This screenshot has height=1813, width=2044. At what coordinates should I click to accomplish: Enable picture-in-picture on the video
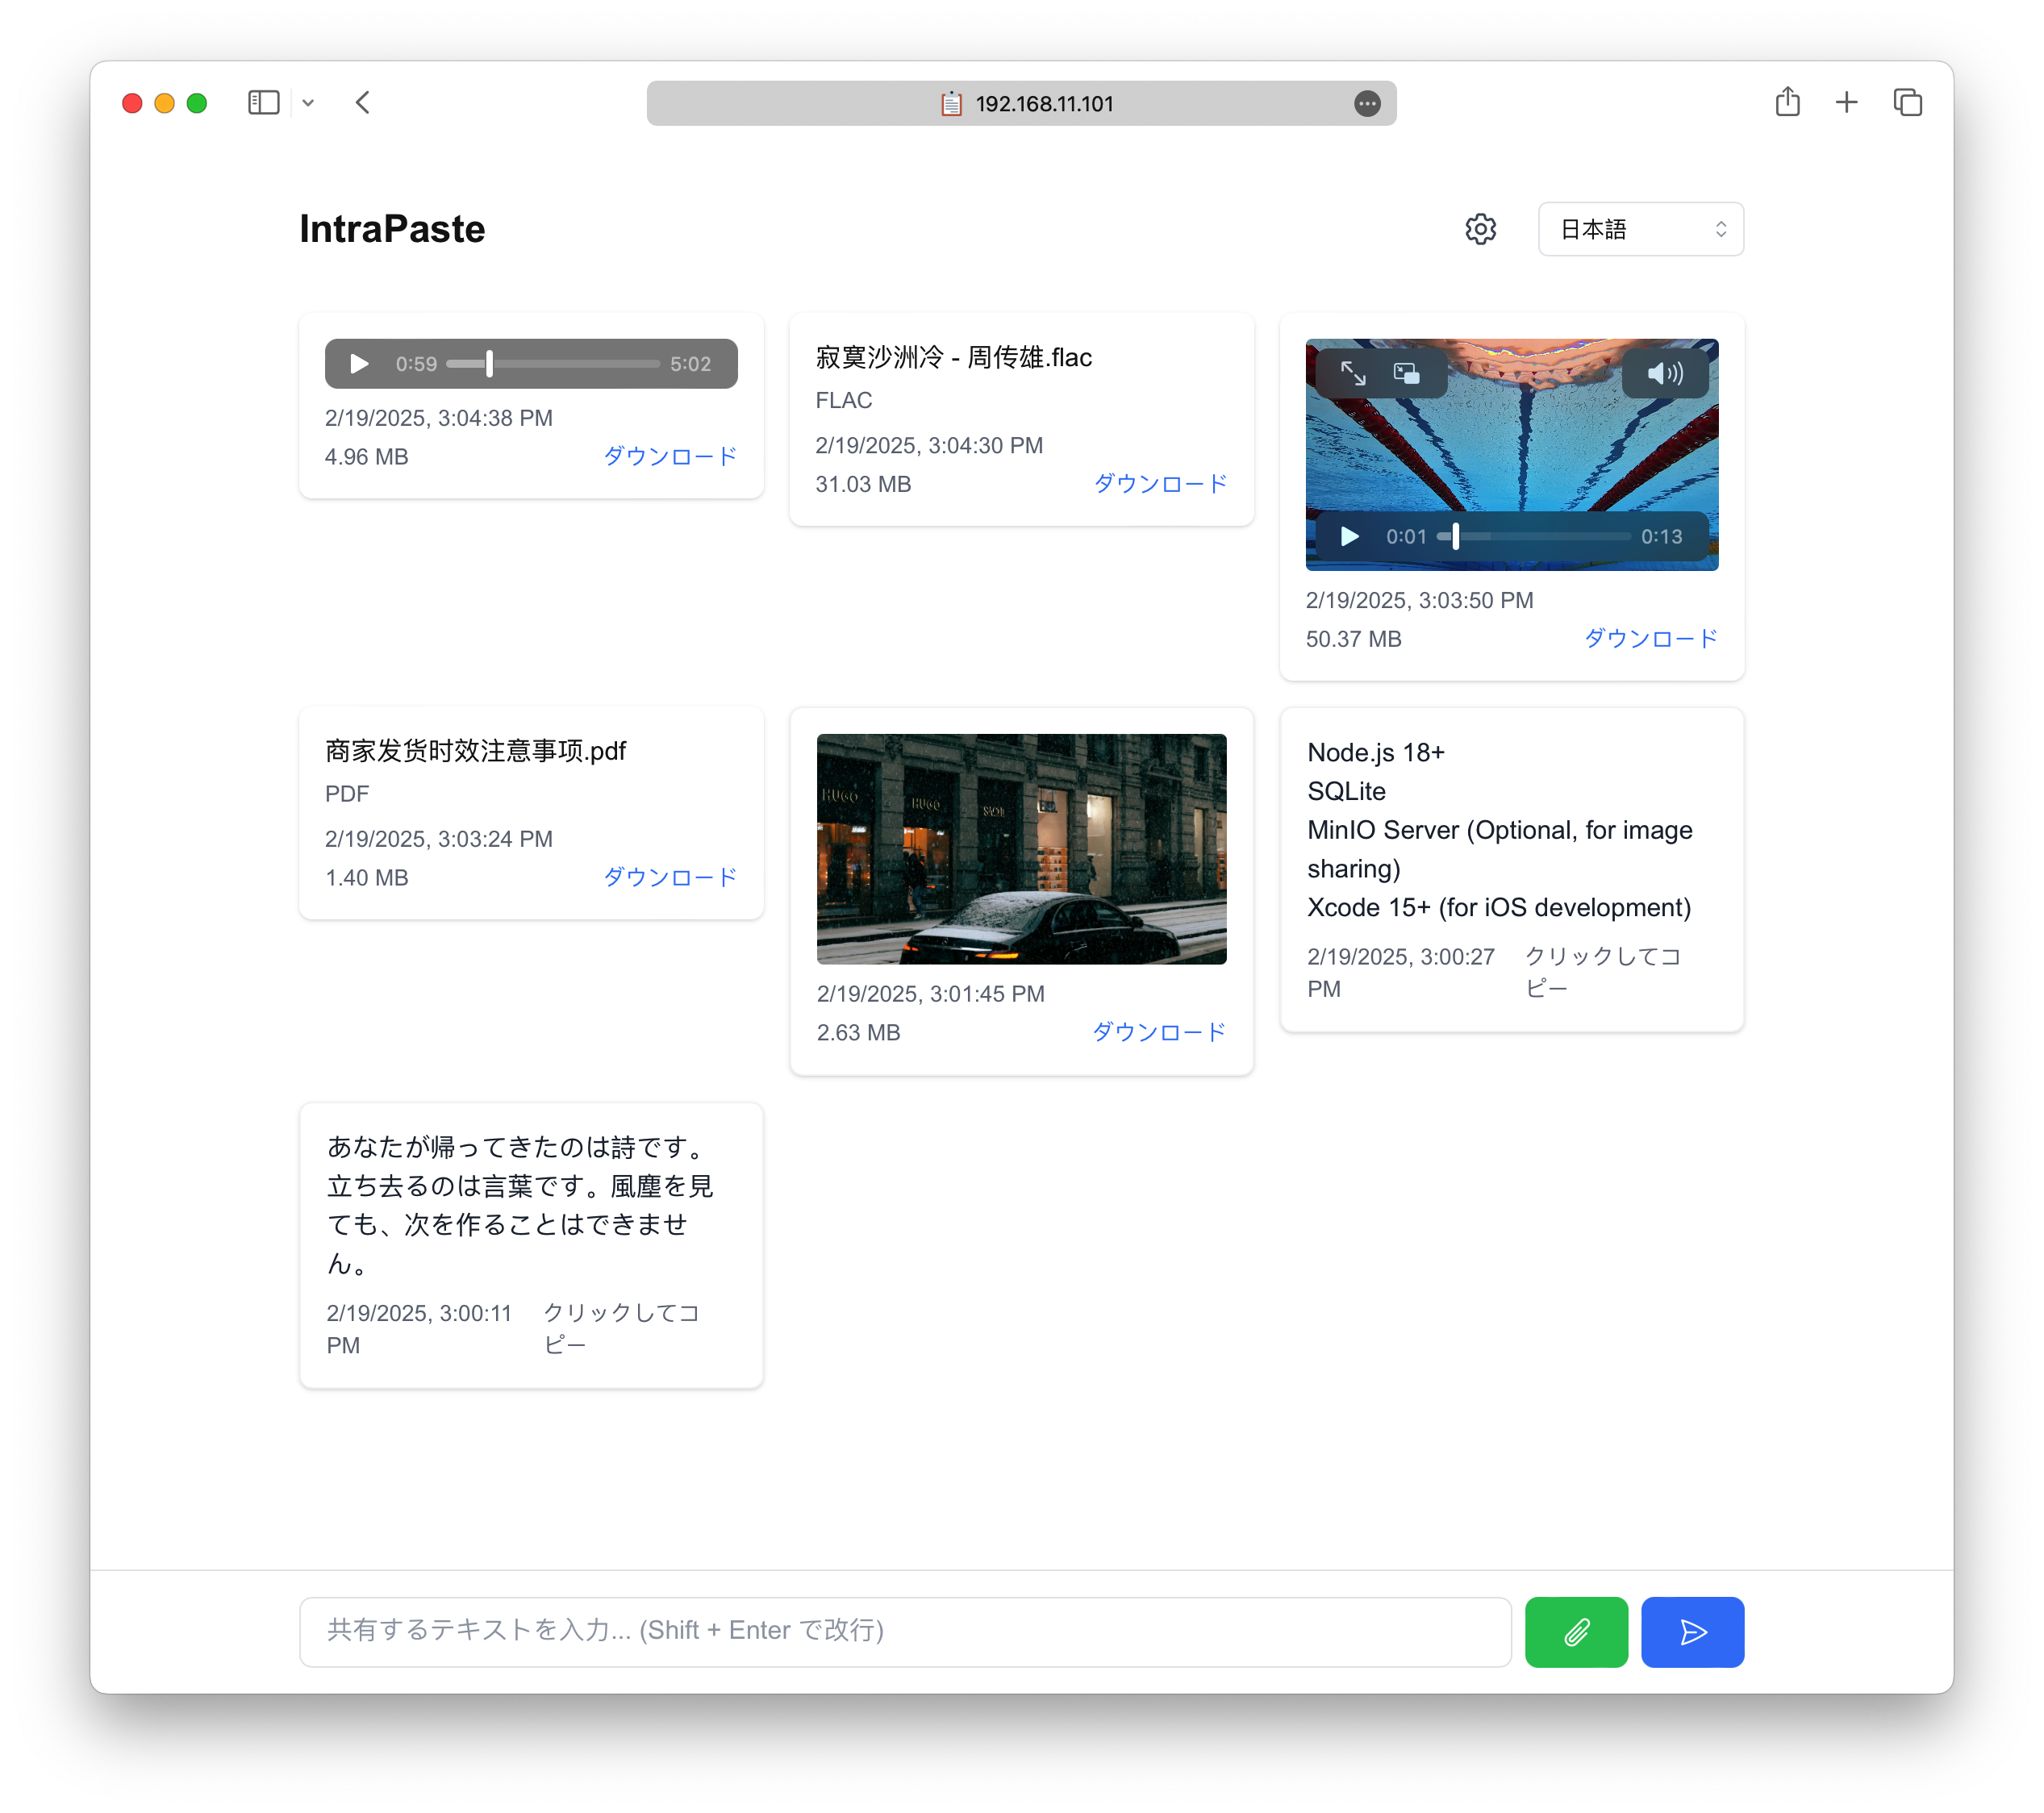point(1406,373)
